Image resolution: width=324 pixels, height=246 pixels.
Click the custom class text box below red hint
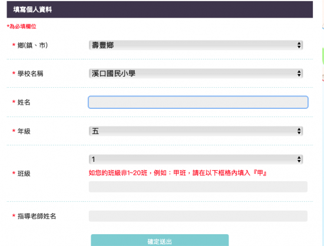click(198, 187)
